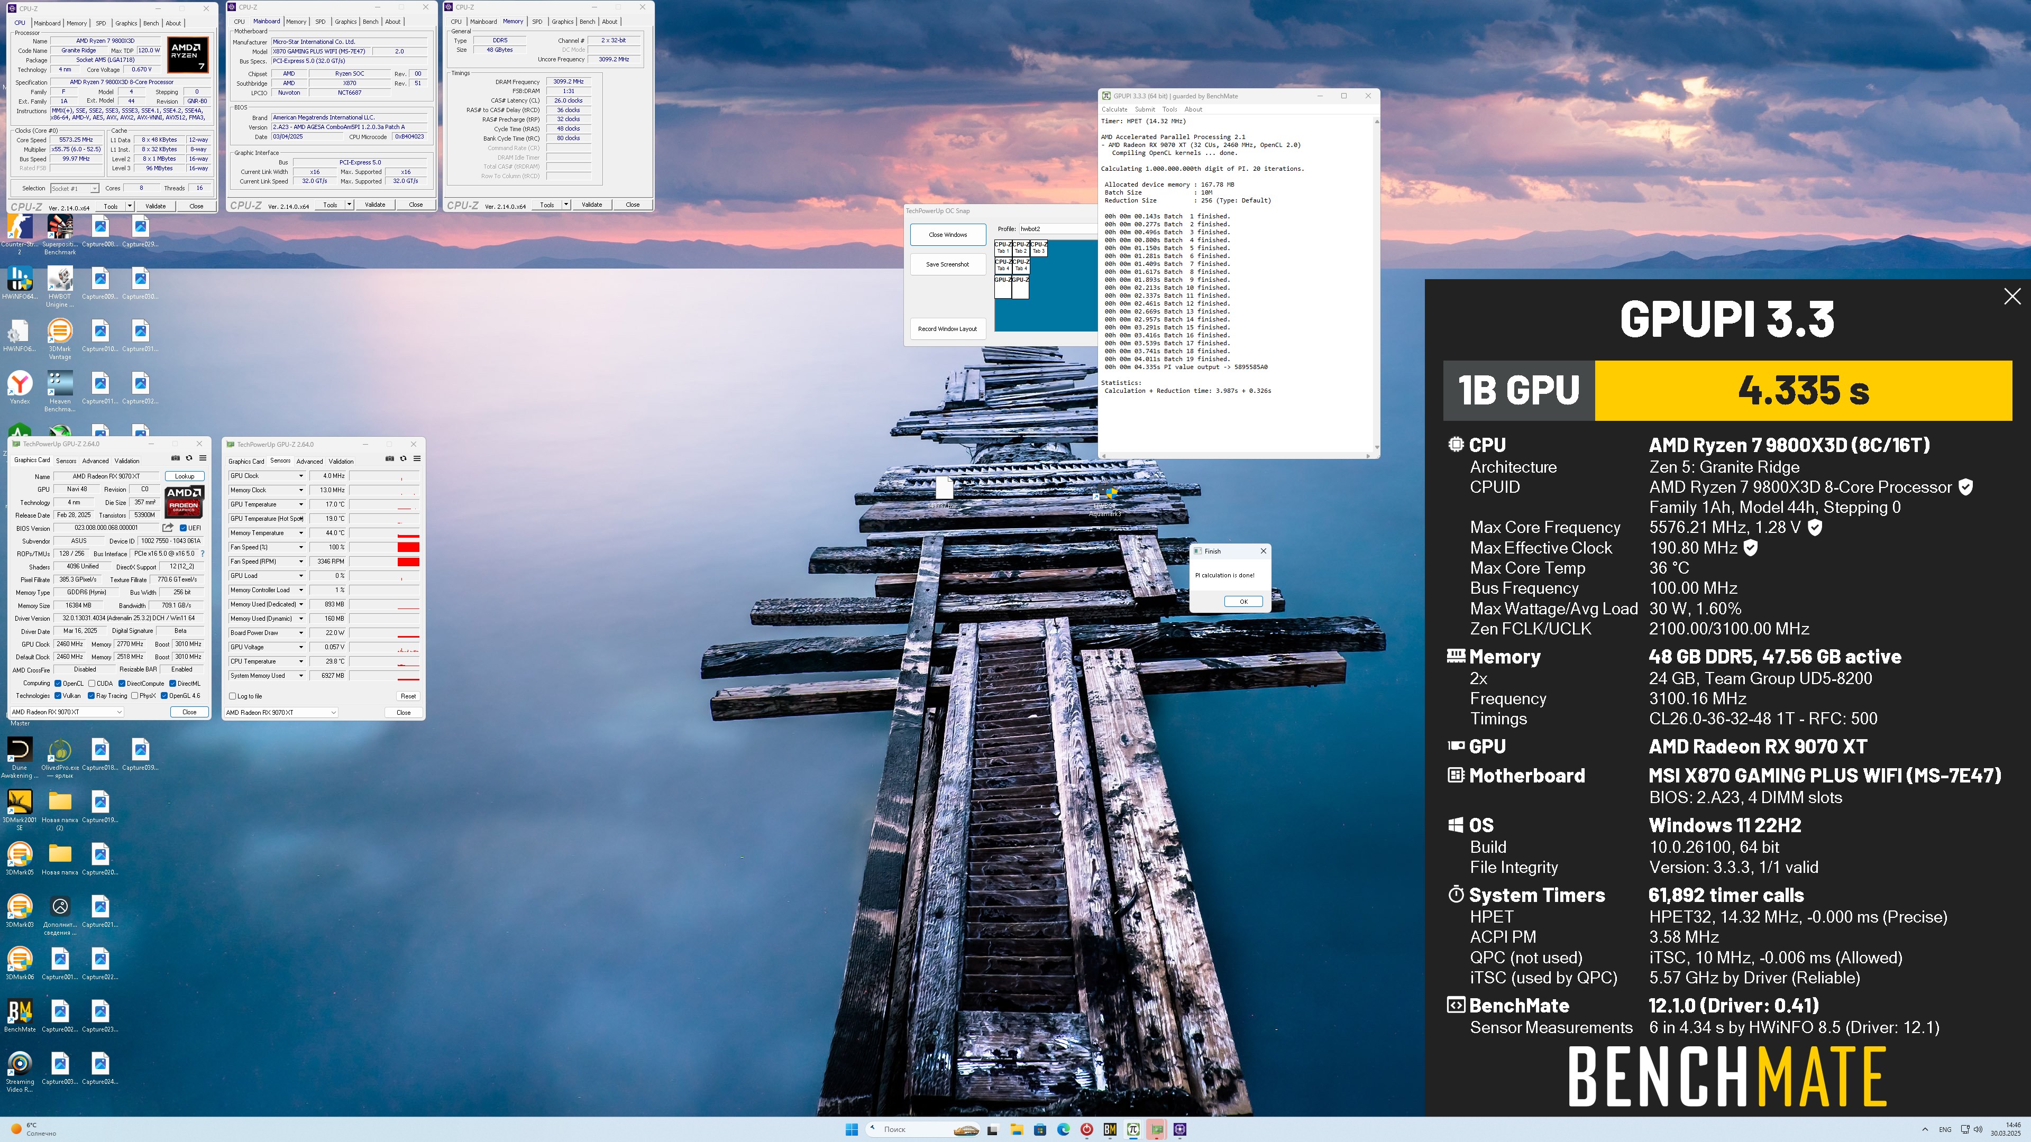Screen dimensions: 2031x1142
Task: Expand GPU Clock sensor dropdown
Action: pos(300,476)
